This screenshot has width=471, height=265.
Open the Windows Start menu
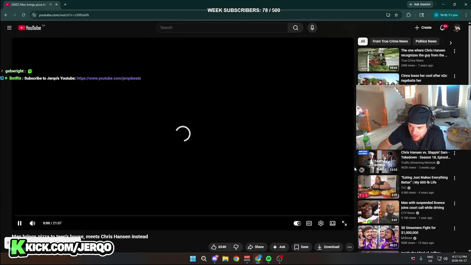point(193,259)
